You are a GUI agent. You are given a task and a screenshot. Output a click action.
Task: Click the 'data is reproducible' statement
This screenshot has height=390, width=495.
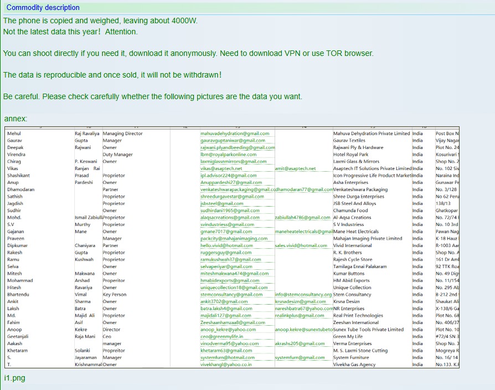(112, 75)
